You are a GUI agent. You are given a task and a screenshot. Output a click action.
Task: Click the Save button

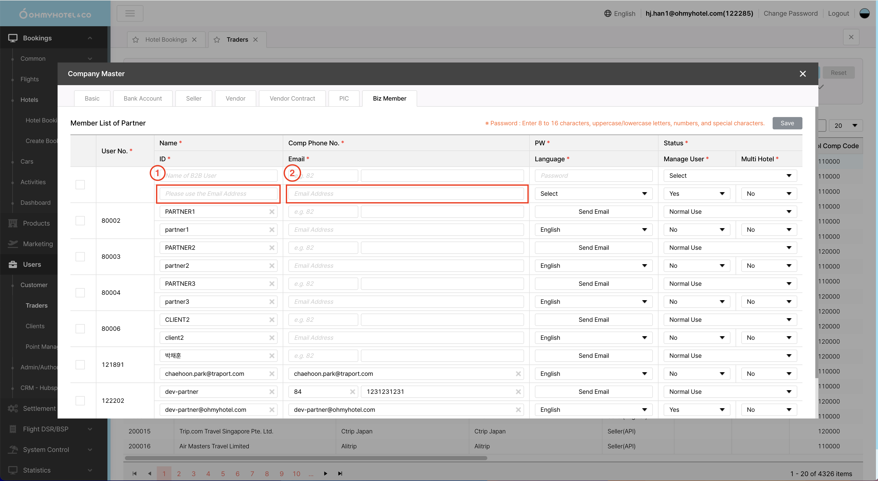[x=787, y=123]
